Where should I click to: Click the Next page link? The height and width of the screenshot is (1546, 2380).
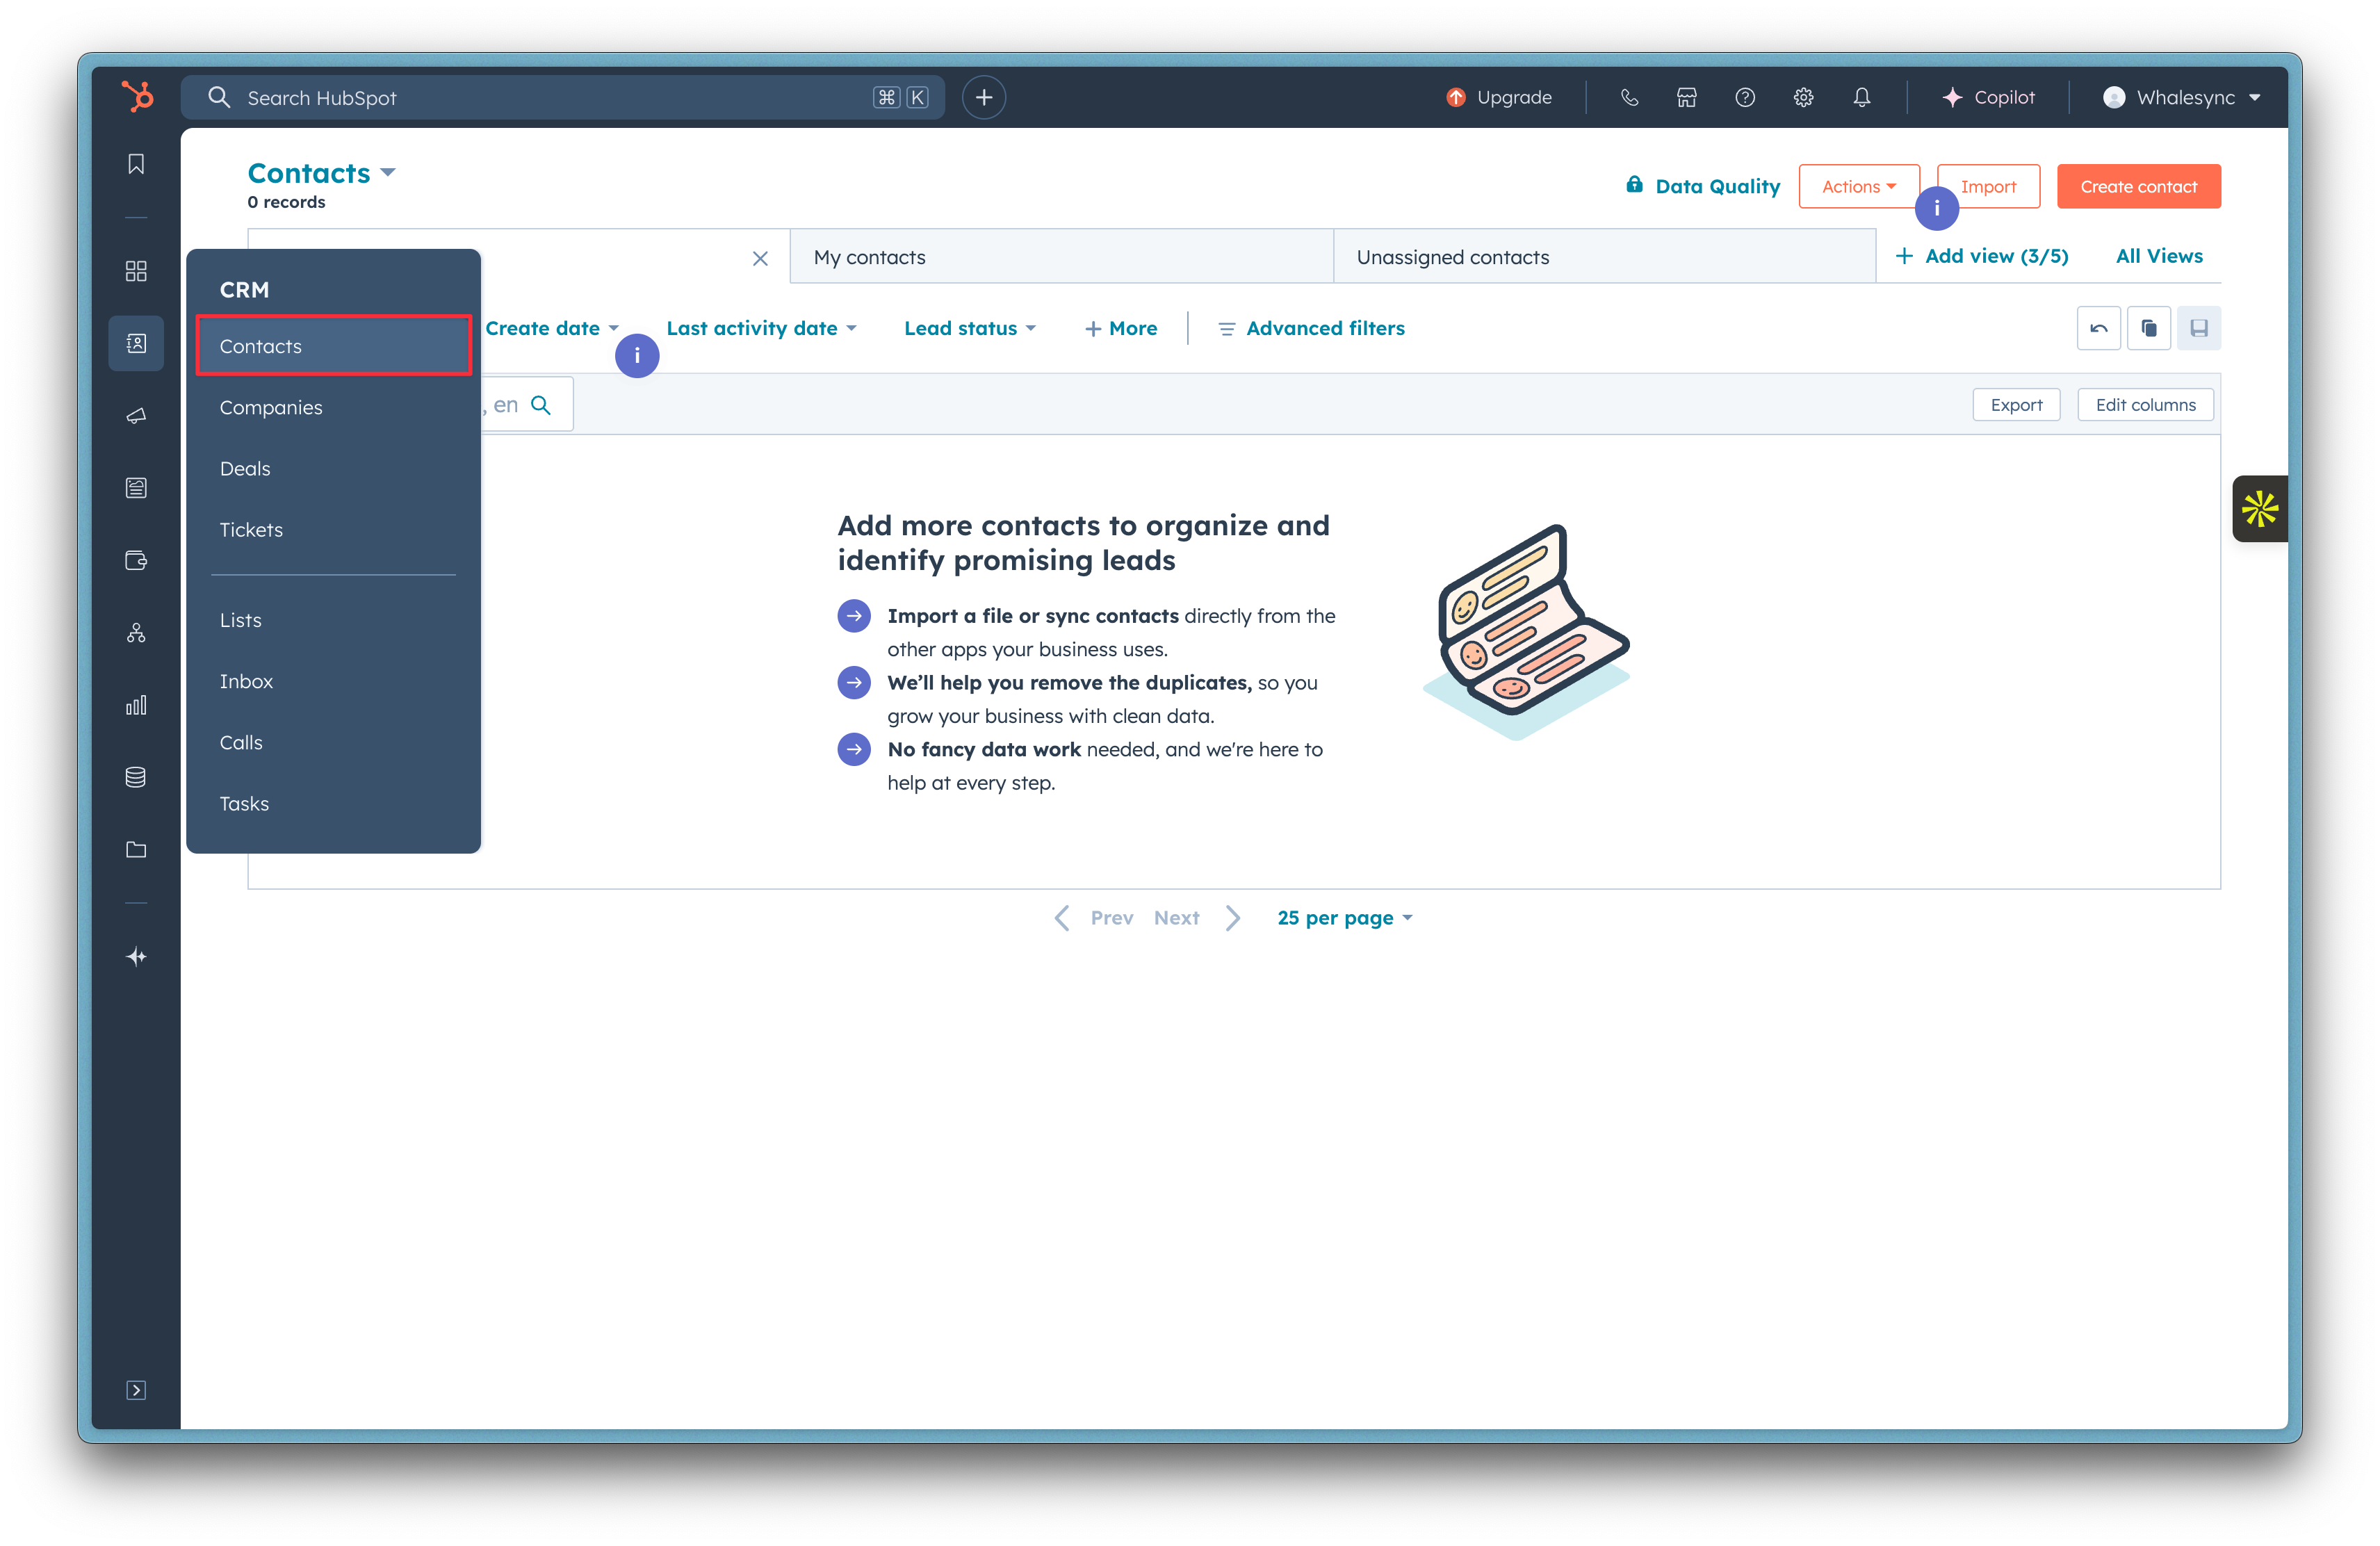pos(1176,918)
